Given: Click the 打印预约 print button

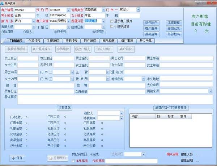Looking at the screenshot, I should click(57, 158).
